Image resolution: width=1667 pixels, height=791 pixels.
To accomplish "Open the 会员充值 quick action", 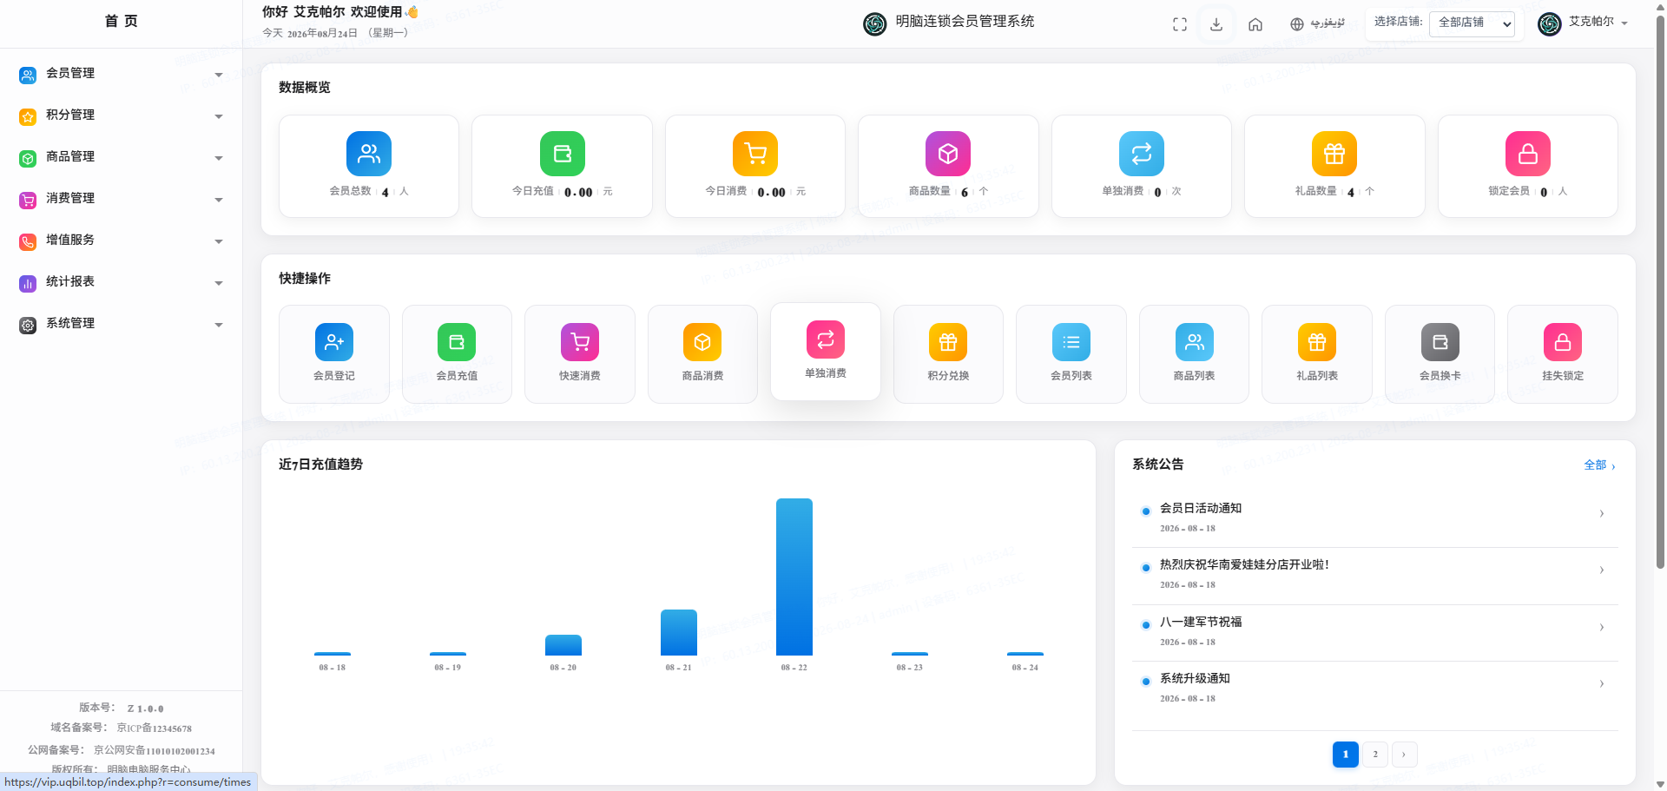I will click(x=457, y=353).
